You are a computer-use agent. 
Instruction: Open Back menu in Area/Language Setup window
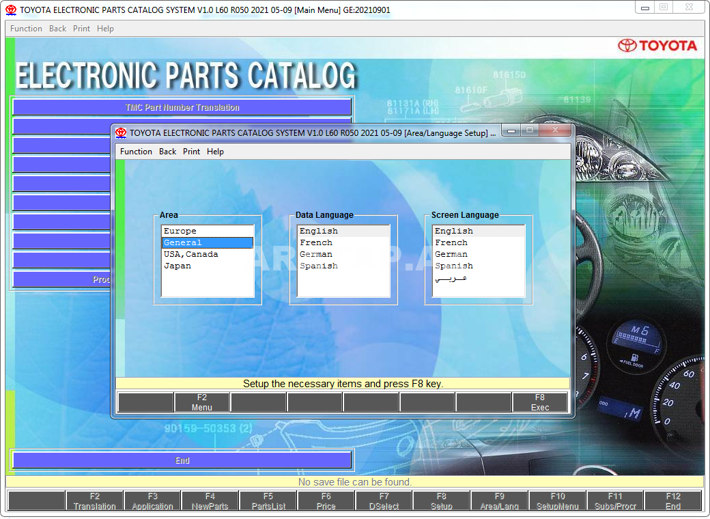(x=167, y=152)
